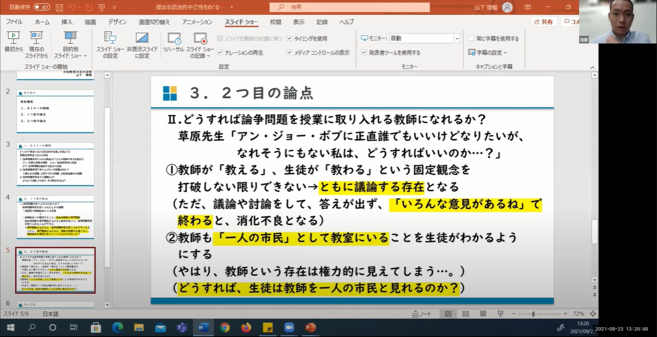Switch to Normal view icon
Screen dimensions: 657x337
coord(448,314)
